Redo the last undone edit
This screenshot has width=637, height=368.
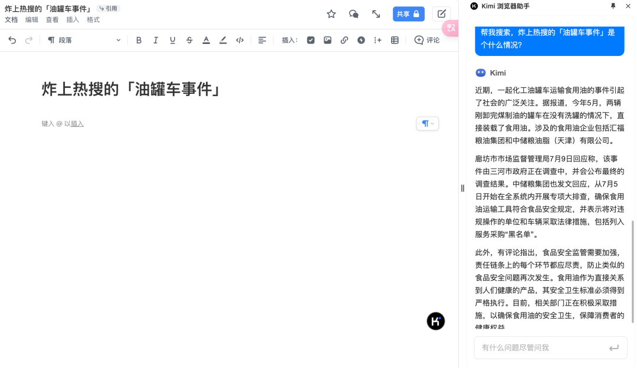click(29, 40)
